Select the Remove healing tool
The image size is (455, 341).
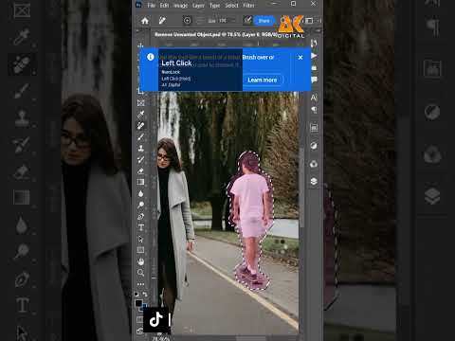click(141, 126)
